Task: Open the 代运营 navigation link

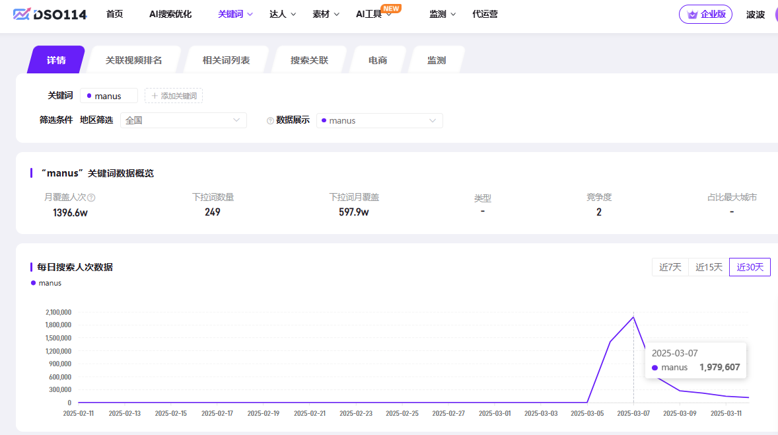Action: click(485, 14)
